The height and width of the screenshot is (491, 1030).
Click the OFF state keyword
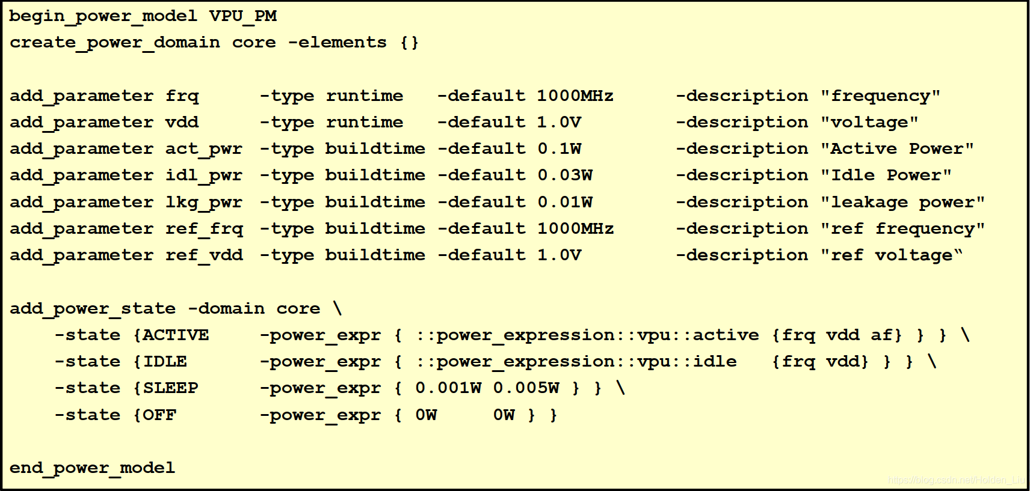point(159,415)
